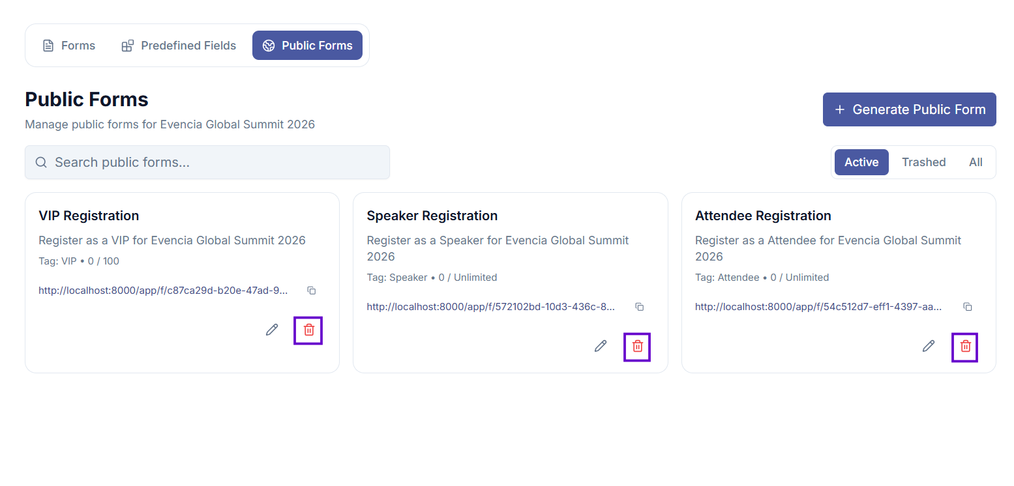The height and width of the screenshot is (486, 1014).
Task: Click the 'Tag: VIP • 0 / 100' text
Action: (x=79, y=261)
